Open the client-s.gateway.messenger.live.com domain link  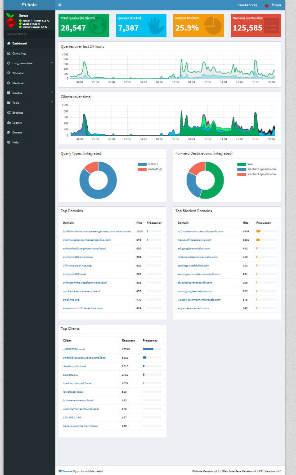coord(87,240)
